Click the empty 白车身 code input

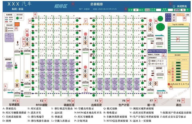pos(159,10)
